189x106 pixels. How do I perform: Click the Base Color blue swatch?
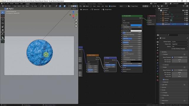tap(136, 25)
